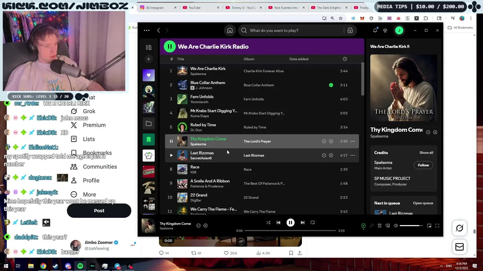483x271 pixels.
Task: Add Thy Kingdom Come to Liked Songs in row
Action: coord(331,142)
